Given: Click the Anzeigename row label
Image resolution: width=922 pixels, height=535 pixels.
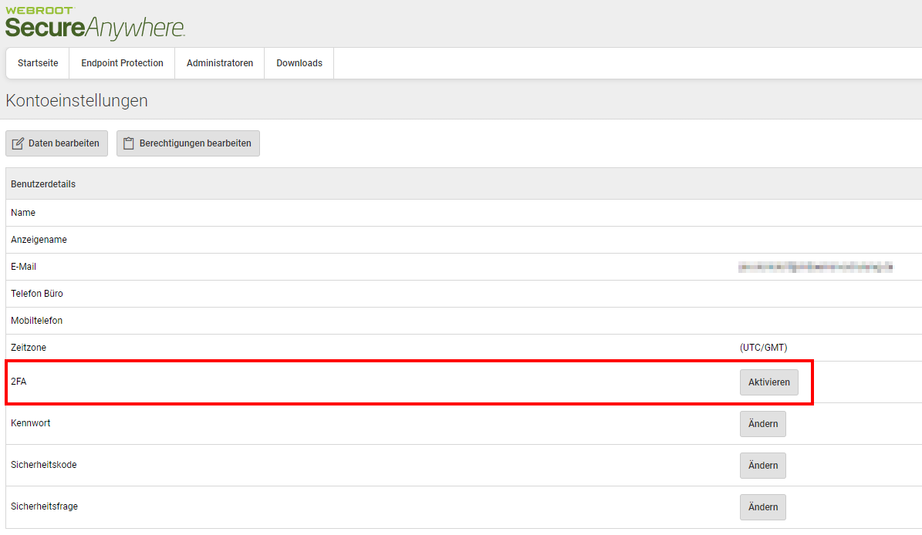Looking at the screenshot, I should tap(39, 240).
